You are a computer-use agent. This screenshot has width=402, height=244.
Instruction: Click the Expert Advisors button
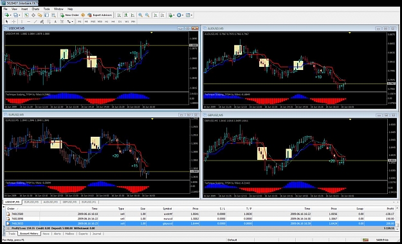click(100, 15)
